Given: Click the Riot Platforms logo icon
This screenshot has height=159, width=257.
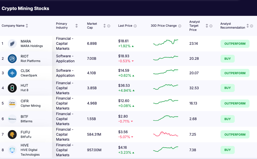Looking at the screenshot, I should click(x=12, y=59).
